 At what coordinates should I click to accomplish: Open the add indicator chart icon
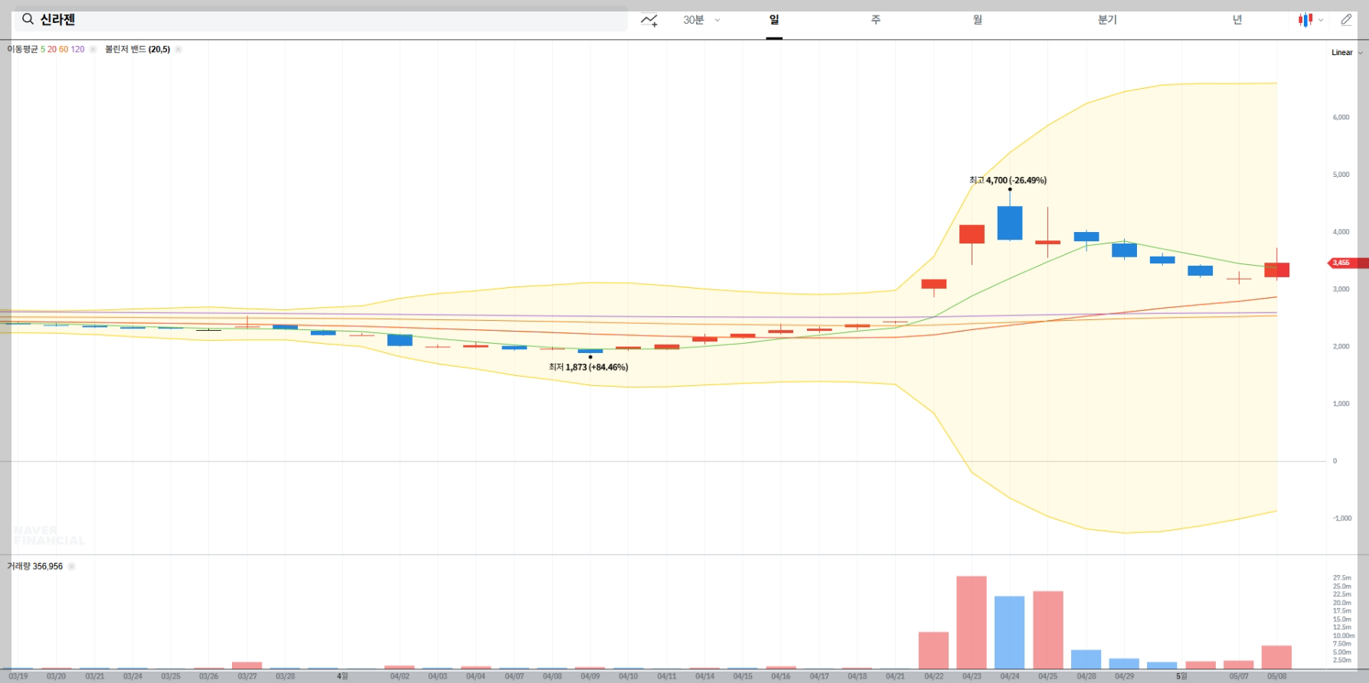(649, 20)
